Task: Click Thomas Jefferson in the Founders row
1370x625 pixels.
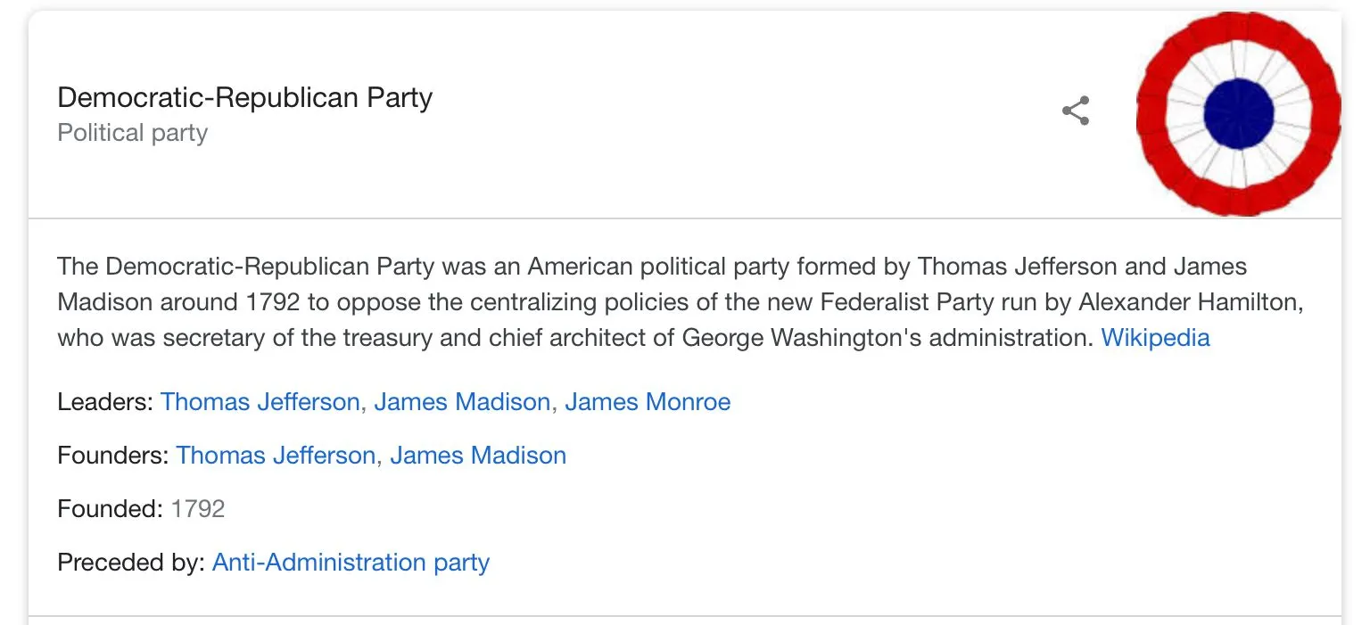Action: [276, 456]
